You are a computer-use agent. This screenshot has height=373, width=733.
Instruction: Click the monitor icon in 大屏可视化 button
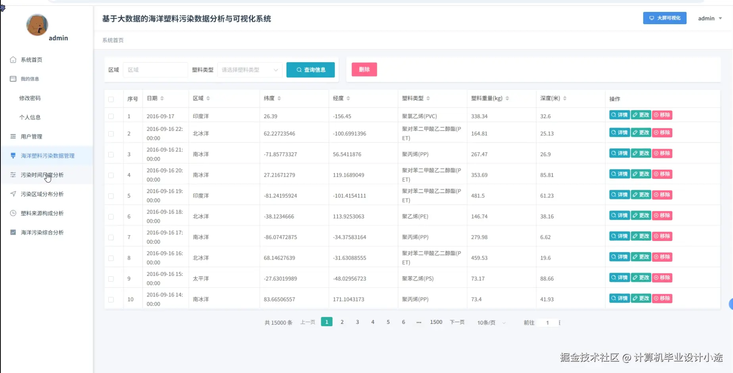(x=651, y=18)
